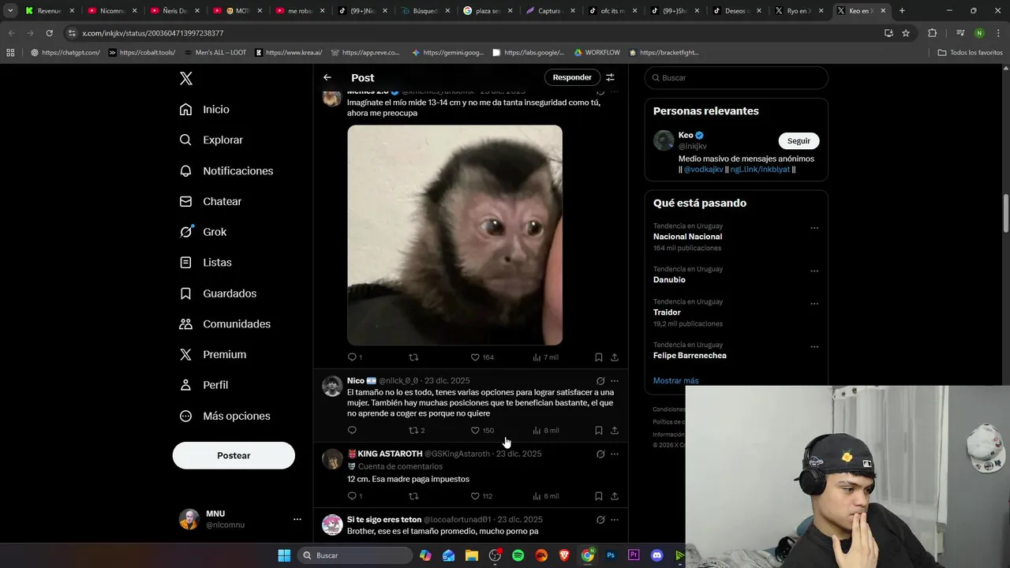This screenshot has width=1010, height=568.
Task: Open options on Si te sigo eres teton post
Action: [x=615, y=520]
